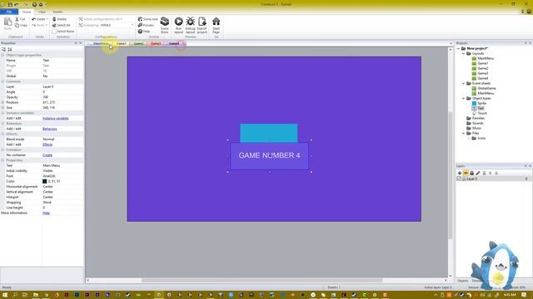Select GlobalGame event sheet in tree
Viewport: 533px width, 299px height.
486,88
